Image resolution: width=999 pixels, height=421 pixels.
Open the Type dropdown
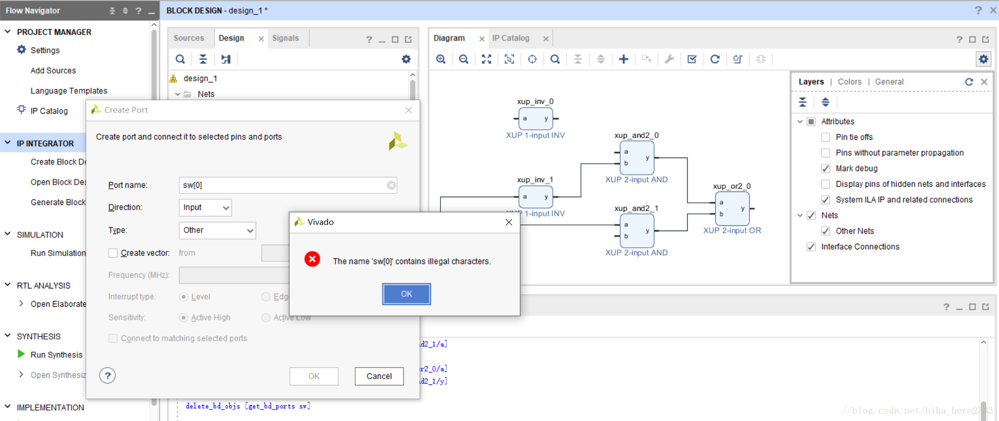[x=217, y=230]
